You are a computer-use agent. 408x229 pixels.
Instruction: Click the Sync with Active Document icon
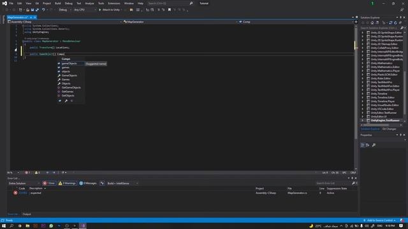pyautogui.click(x=391, y=23)
